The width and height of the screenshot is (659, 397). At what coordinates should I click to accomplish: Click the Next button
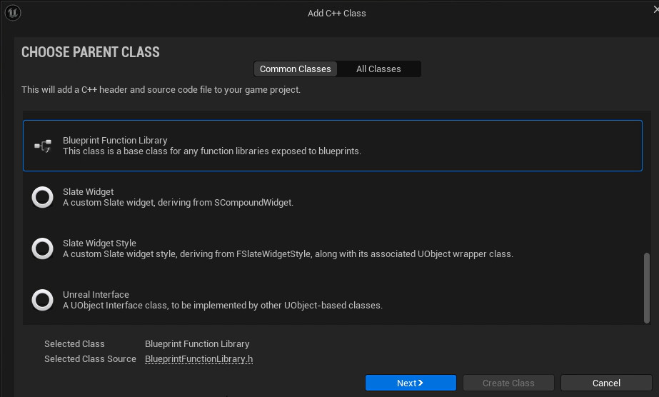411,383
